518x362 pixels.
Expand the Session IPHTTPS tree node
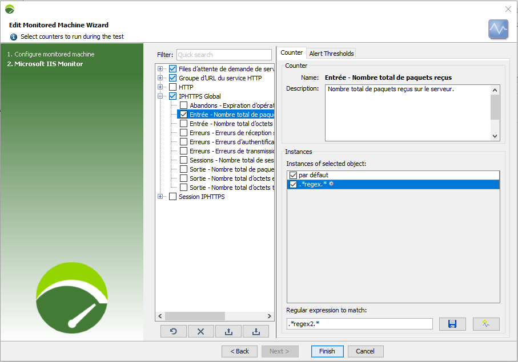click(x=160, y=197)
